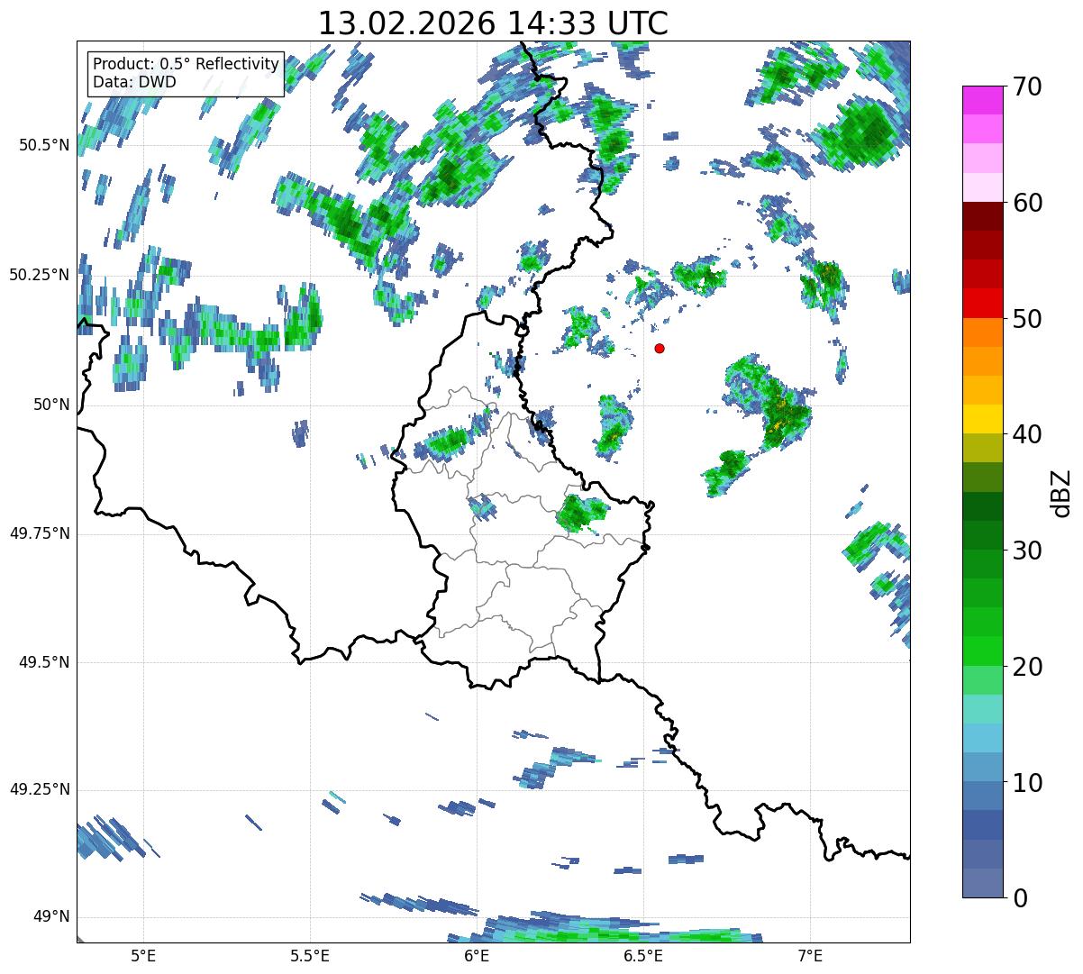Click the 50 value on colorbar
The image size is (1083, 974).
[1026, 319]
